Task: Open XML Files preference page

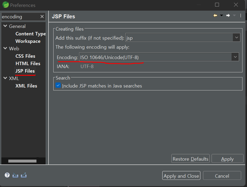Action: [26, 86]
